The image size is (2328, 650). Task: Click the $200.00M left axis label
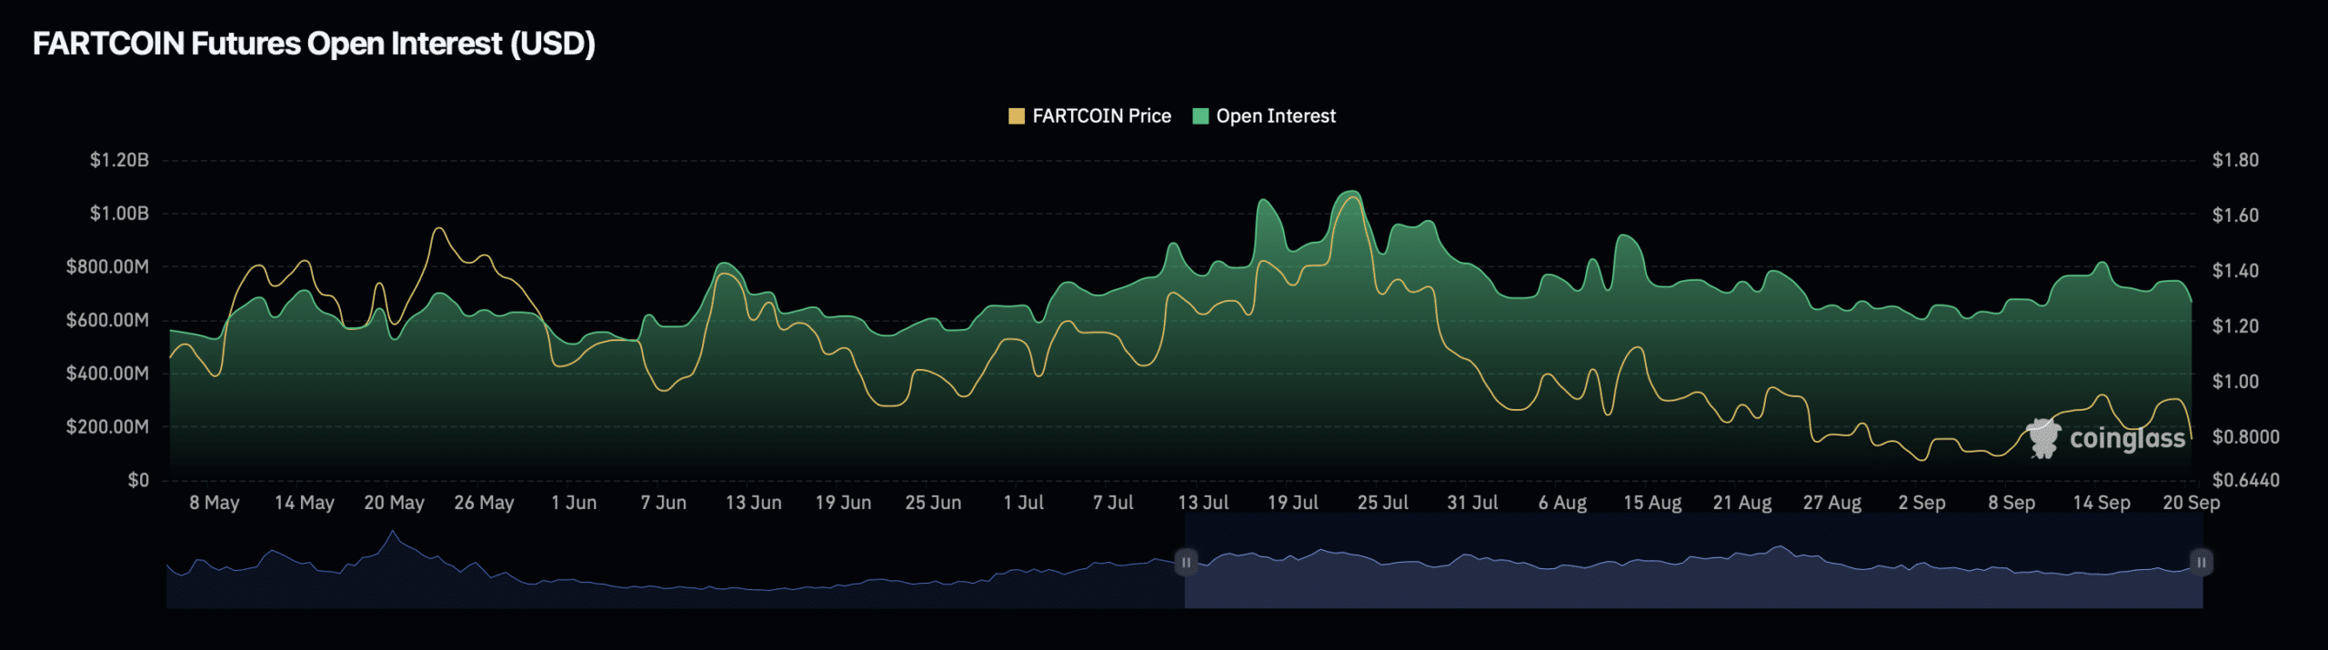(x=107, y=427)
